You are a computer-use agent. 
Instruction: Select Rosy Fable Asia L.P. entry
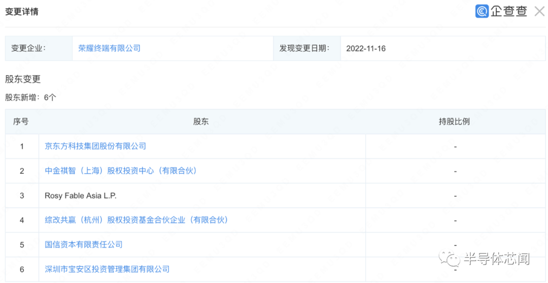(x=81, y=196)
